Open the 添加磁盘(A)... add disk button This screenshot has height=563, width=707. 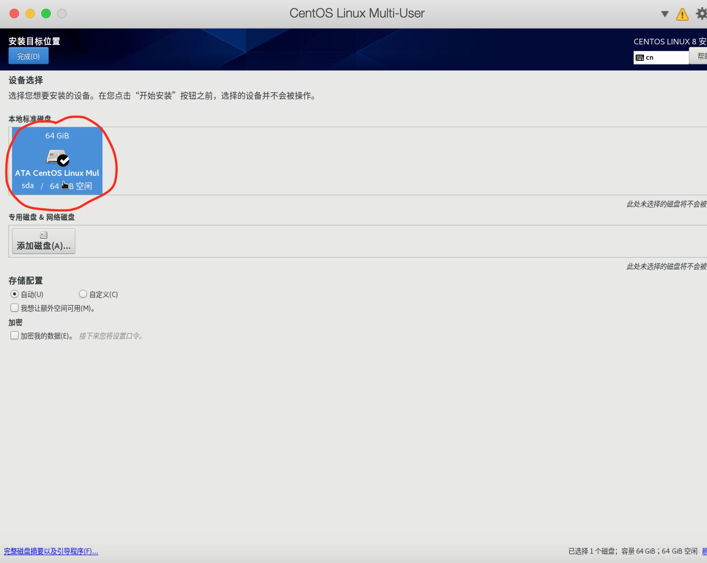(44, 241)
